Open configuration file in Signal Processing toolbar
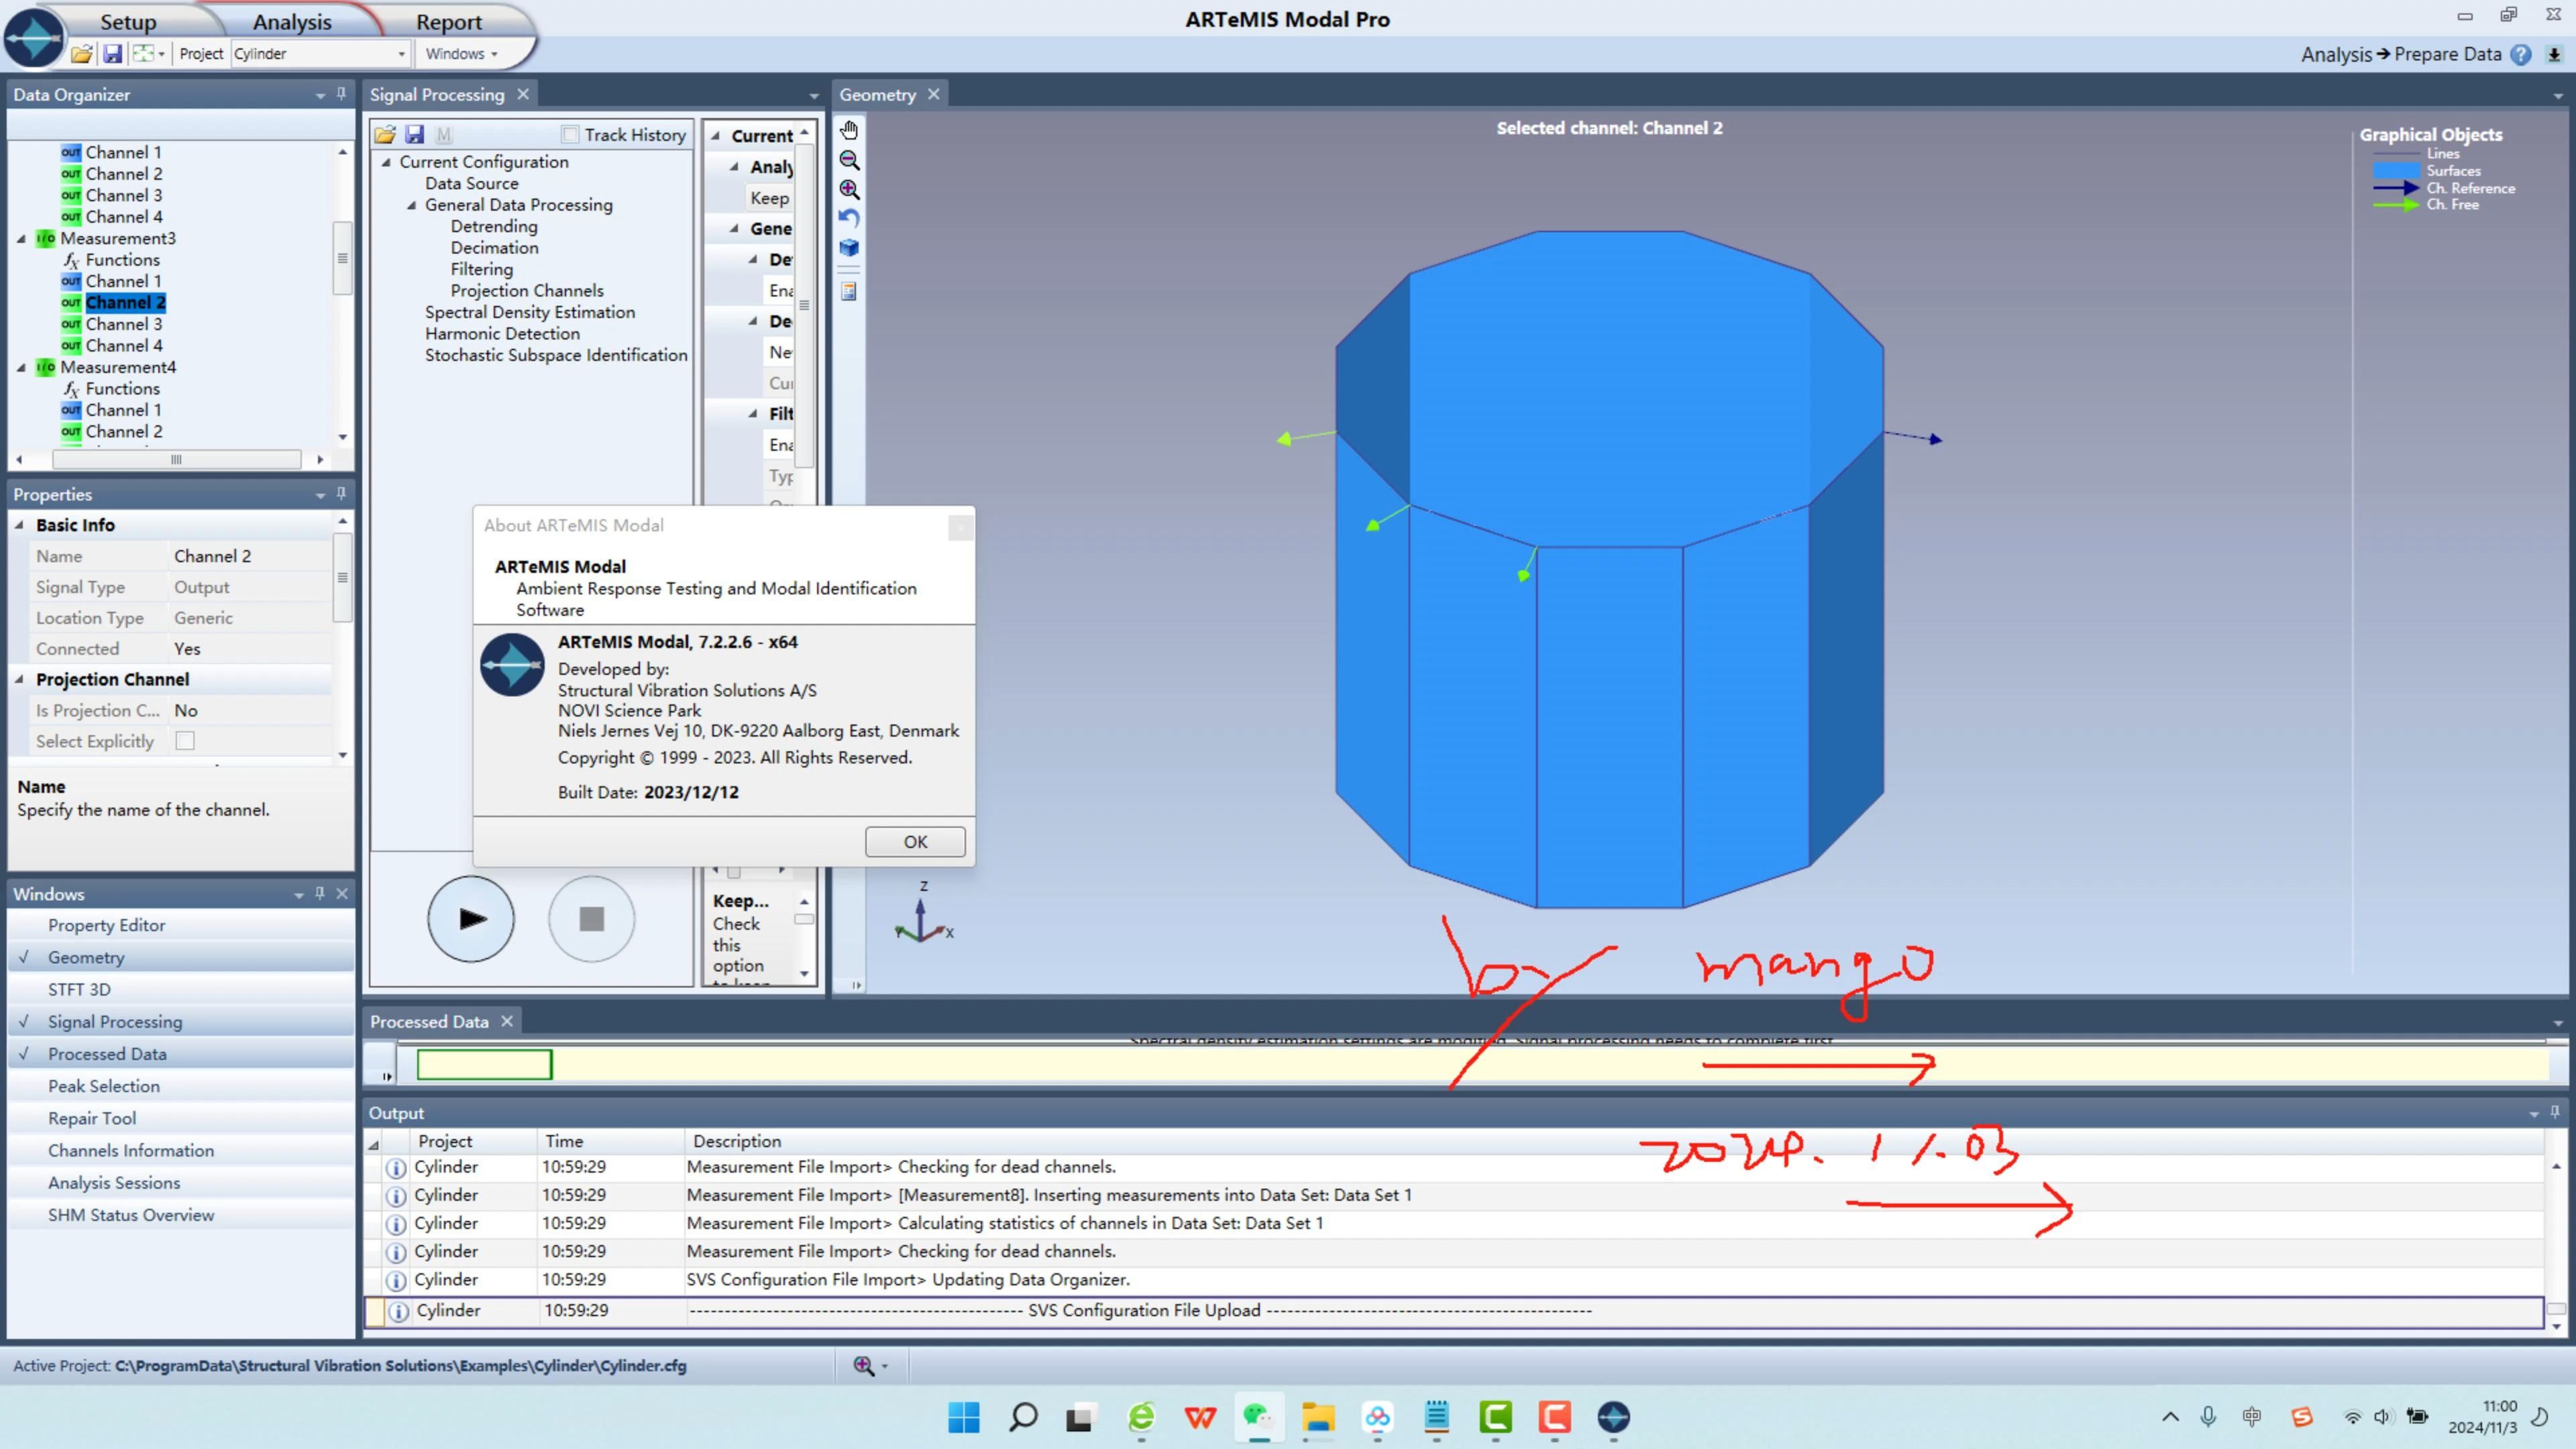 (x=385, y=134)
